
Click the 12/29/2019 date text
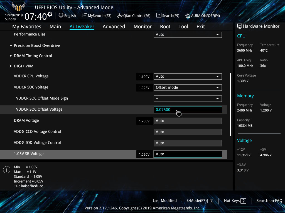point(14,15)
